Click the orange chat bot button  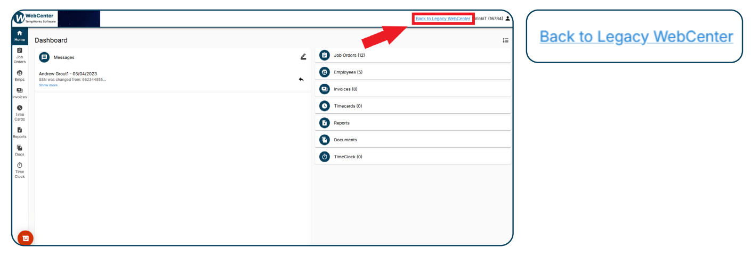click(25, 238)
